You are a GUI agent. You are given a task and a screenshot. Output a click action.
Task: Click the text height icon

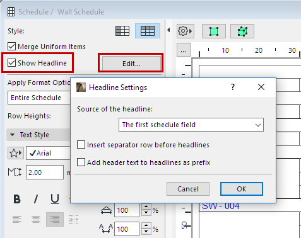point(15,172)
